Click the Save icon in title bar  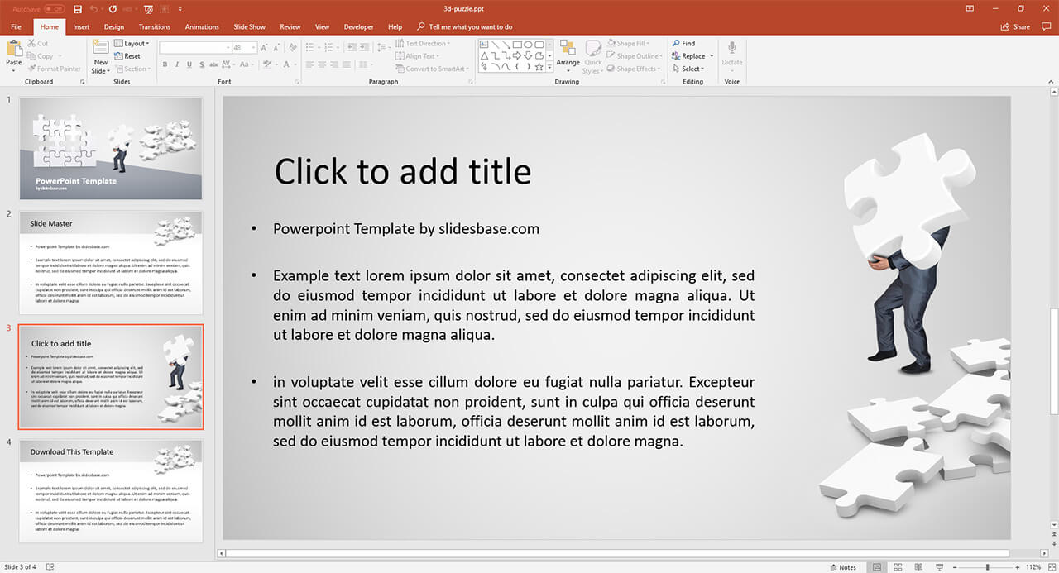tap(78, 9)
